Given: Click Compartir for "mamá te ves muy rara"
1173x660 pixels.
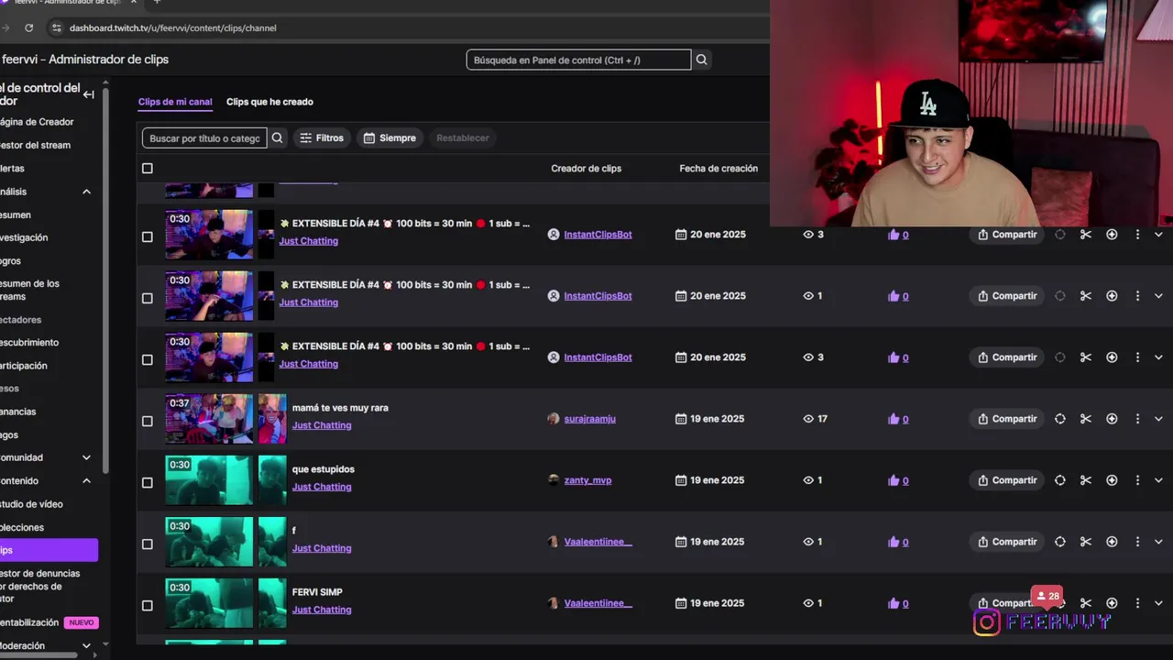Looking at the screenshot, I should [1007, 419].
